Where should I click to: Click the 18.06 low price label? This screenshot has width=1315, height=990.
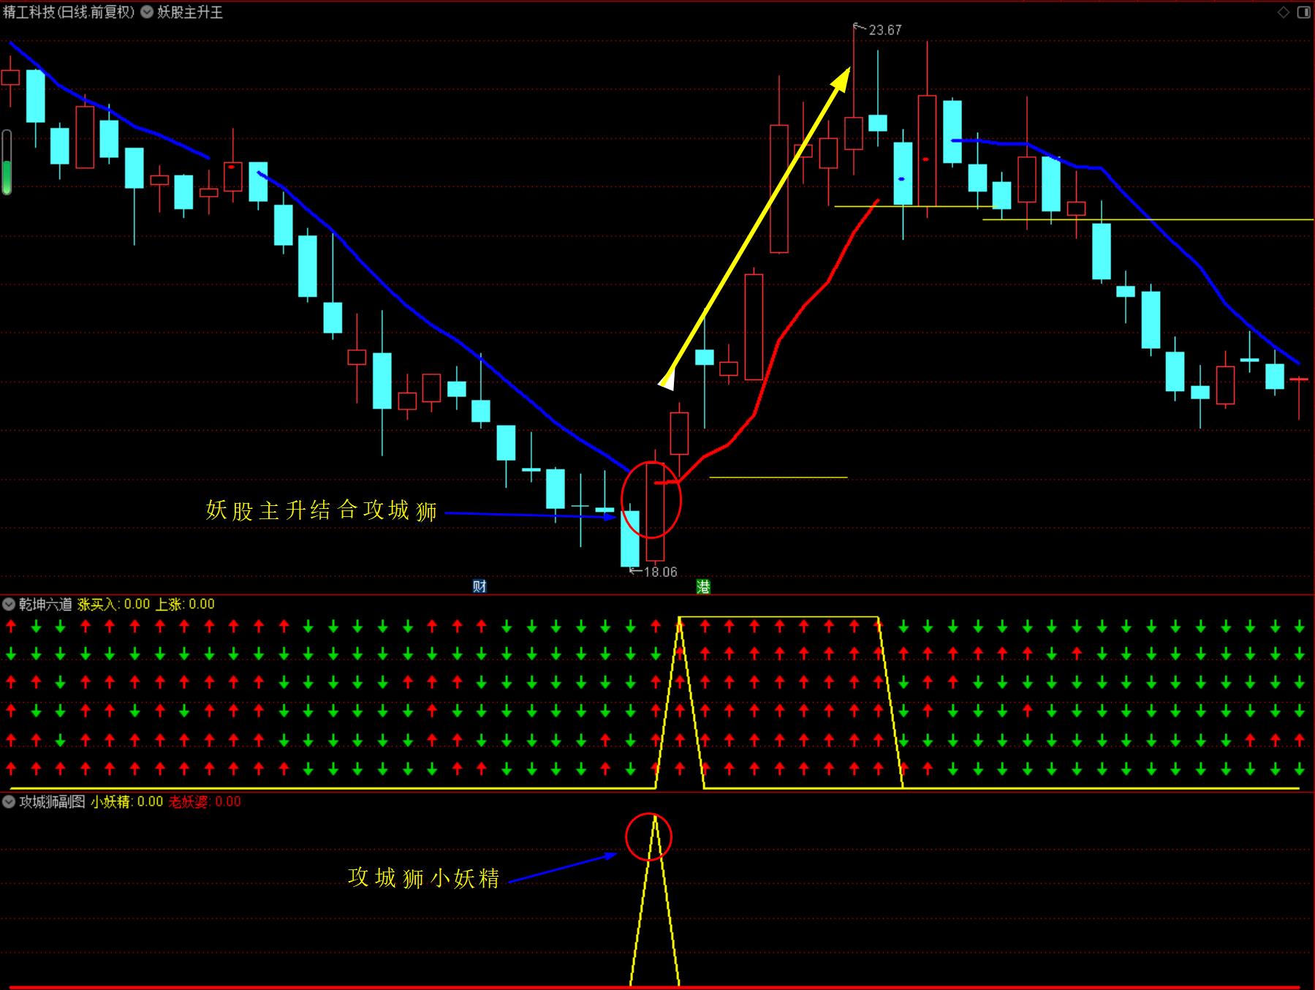tap(660, 572)
